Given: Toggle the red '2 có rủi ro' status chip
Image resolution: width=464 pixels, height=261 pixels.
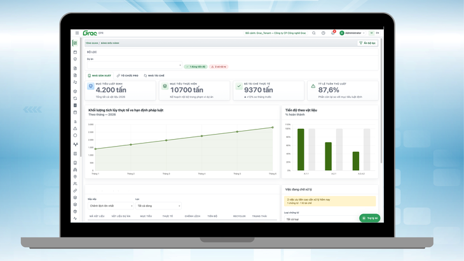Looking at the screenshot, I should 219,67.
